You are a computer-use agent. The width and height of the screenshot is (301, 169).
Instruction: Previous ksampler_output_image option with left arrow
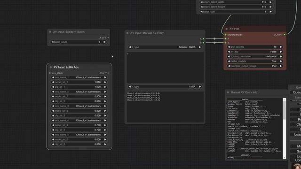229,66
